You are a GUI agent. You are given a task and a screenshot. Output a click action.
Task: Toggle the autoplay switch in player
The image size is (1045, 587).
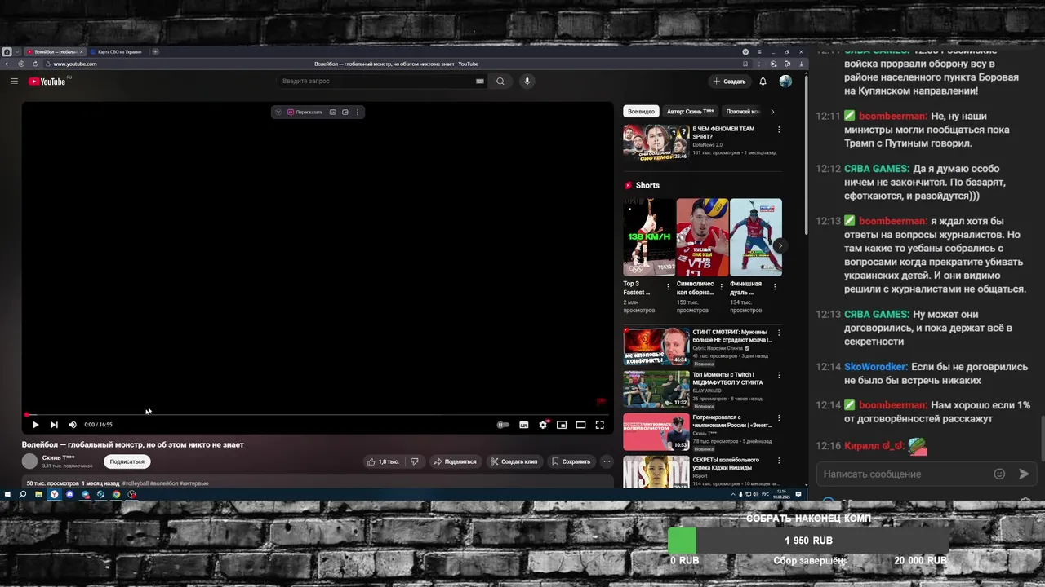pos(503,425)
